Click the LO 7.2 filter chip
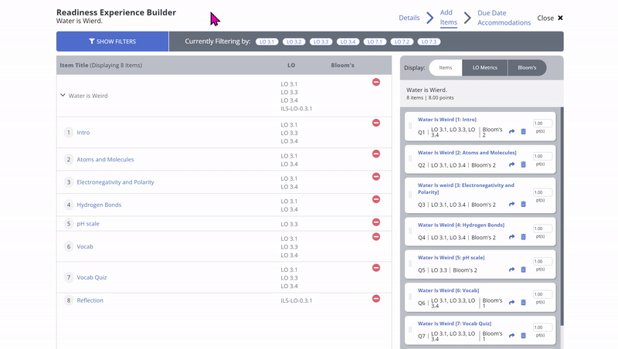Screen dimensions: 618x349 pyautogui.click(x=402, y=42)
